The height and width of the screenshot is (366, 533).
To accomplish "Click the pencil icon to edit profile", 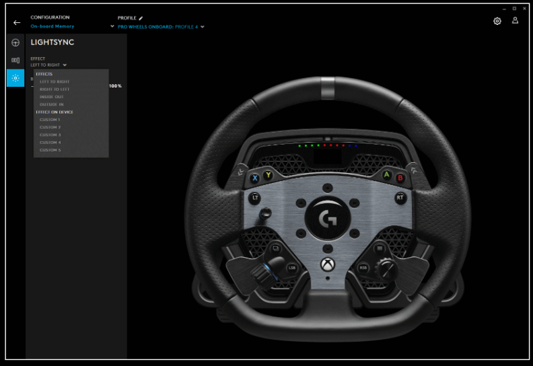I will 141,18.
